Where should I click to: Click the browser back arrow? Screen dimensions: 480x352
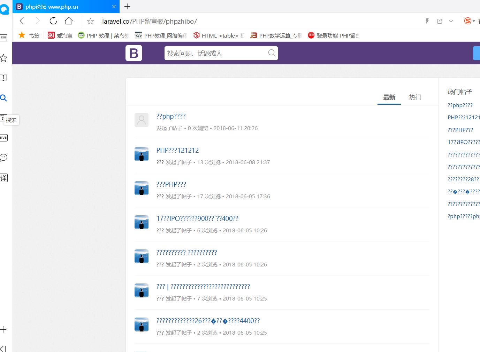coord(22,21)
